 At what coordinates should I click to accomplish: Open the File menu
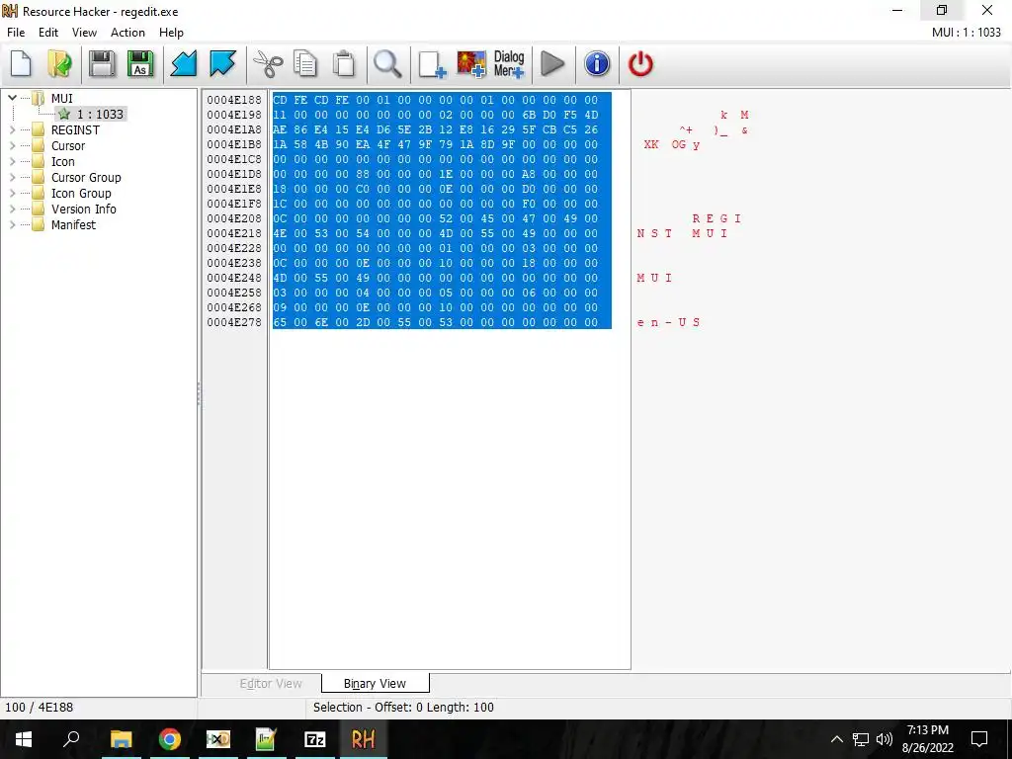(16, 33)
